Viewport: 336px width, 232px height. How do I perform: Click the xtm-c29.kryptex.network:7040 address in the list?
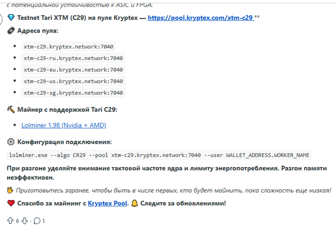68,47
